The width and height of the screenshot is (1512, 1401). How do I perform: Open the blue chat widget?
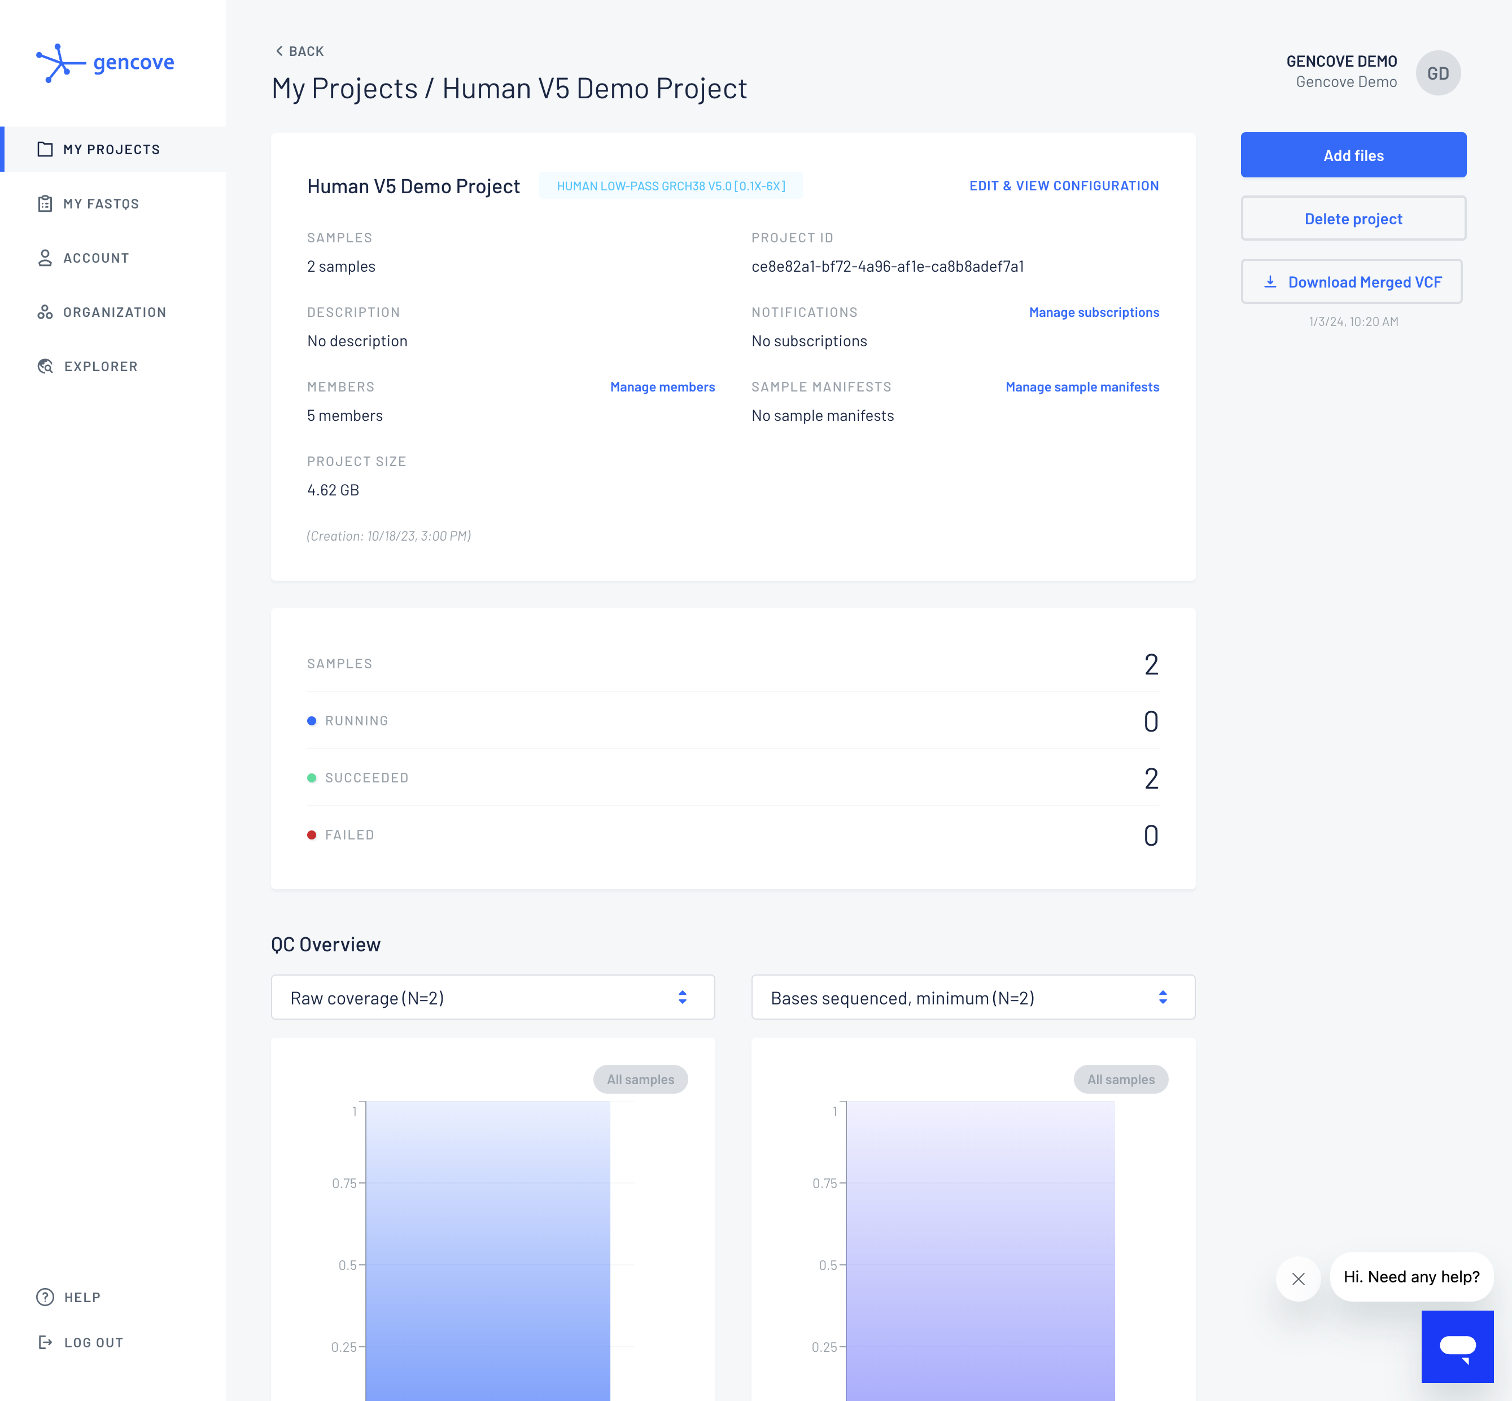[1457, 1346]
